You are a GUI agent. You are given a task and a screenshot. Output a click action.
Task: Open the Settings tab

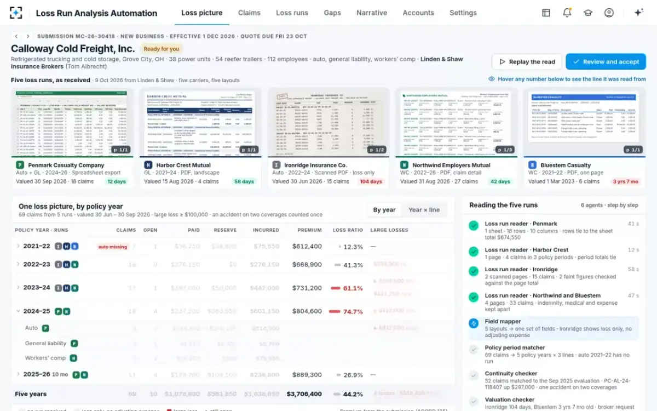(463, 13)
